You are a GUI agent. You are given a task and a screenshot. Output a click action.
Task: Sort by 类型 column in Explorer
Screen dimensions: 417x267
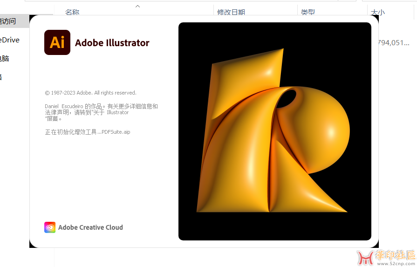[x=308, y=12]
